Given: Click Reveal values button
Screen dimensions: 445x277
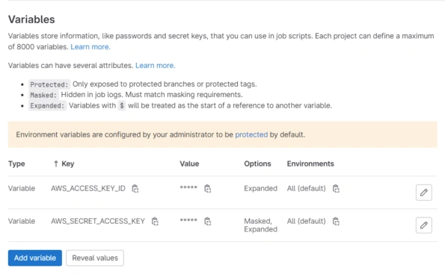Looking at the screenshot, I should coord(95,258).
